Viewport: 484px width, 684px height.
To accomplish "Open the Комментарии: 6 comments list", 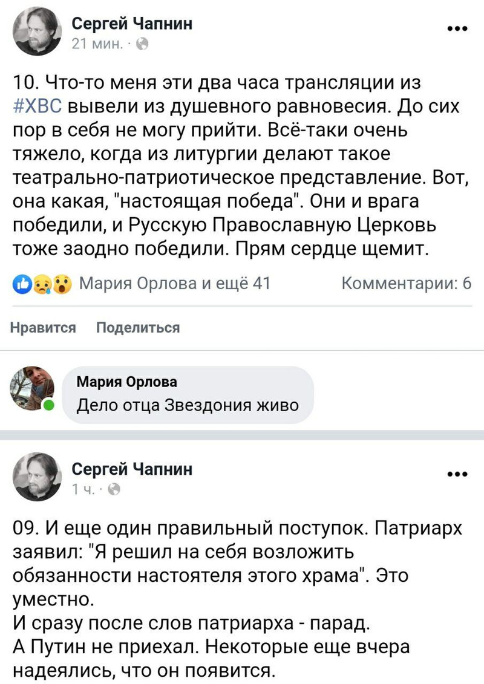I will pyautogui.click(x=407, y=284).
